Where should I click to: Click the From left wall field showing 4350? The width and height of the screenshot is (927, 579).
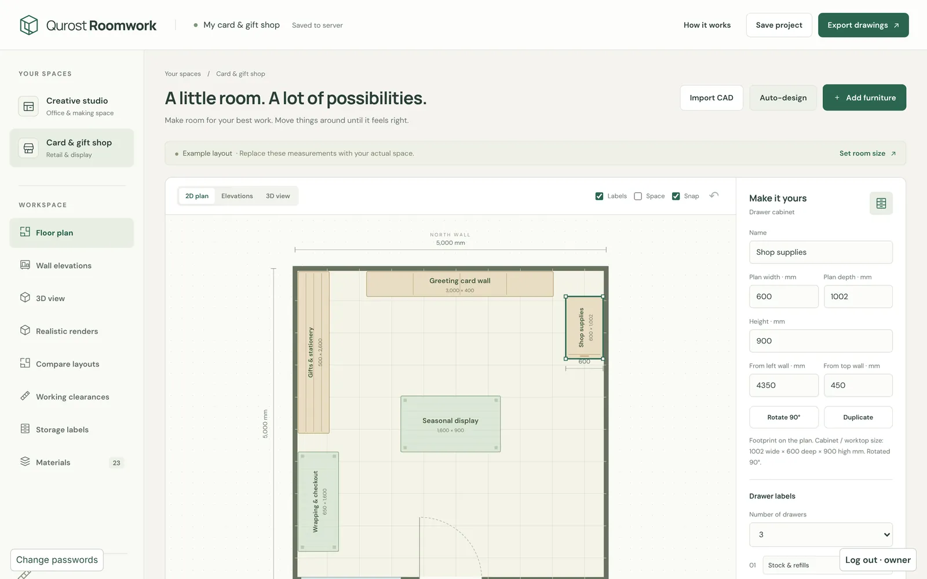pos(783,385)
